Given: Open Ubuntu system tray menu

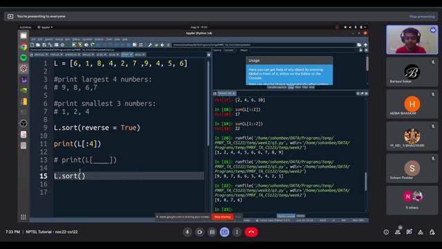Looking at the screenshot, I should coord(355,28).
